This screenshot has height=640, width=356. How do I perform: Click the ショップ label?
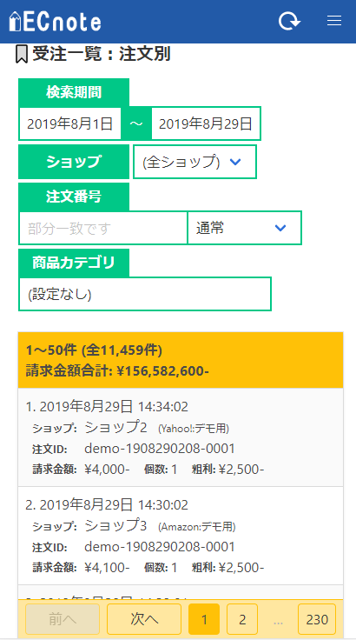coord(74,162)
